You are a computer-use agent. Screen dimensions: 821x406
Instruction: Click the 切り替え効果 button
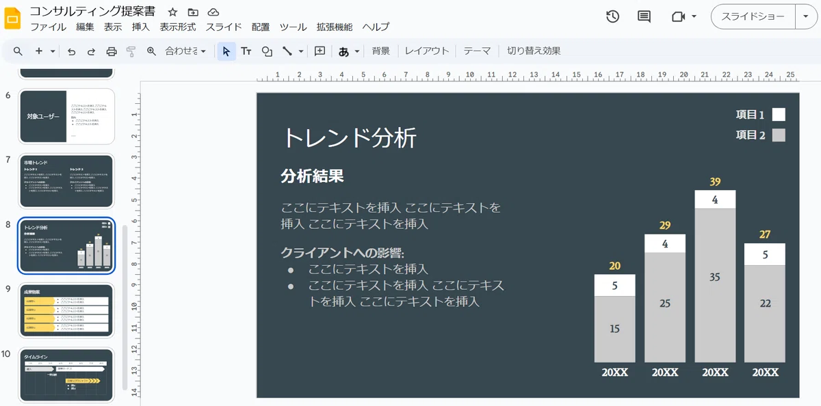[x=534, y=51]
